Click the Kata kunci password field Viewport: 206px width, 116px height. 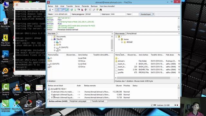(x=118, y=14)
